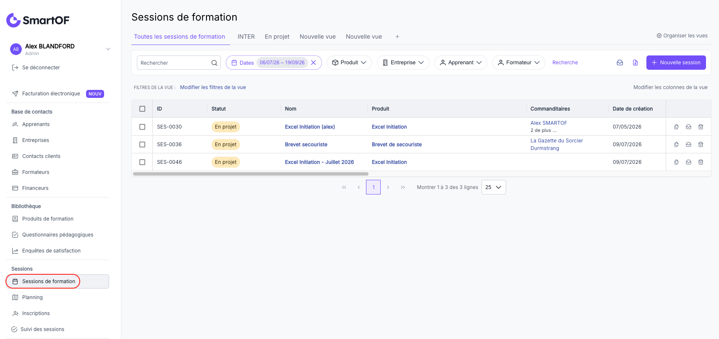Screen dimensions: 719x339
Task: Open the first Nouvelle vue tab
Action: (318, 37)
